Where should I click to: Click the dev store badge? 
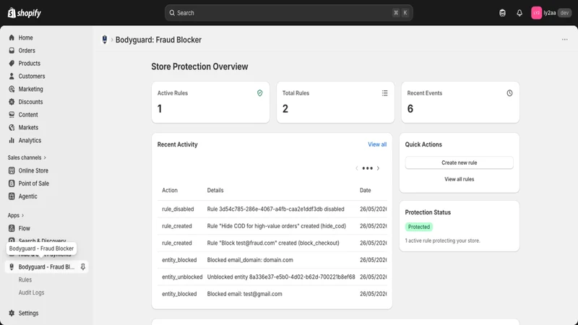click(x=564, y=13)
